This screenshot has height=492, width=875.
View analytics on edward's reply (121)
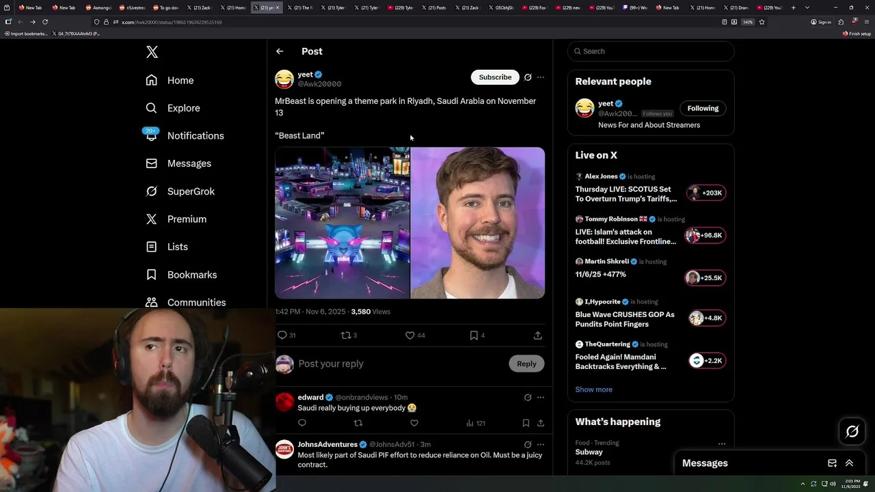tap(475, 423)
